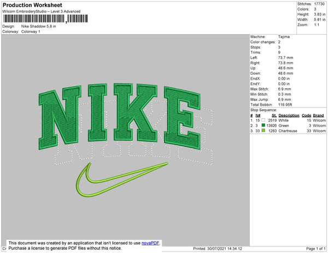Click the Stitches value 17730
The image size is (328, 253).
tap(319, 4)
